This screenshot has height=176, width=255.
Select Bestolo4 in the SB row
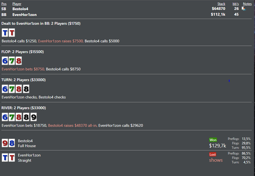(x=20, y=9)
